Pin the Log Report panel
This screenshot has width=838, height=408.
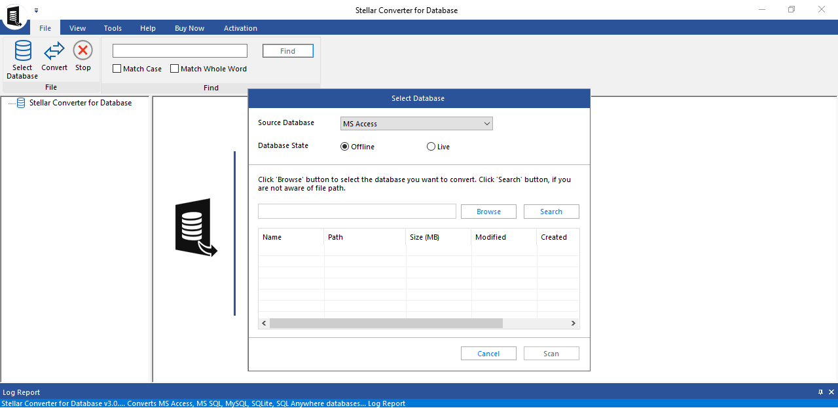click(820, 392)
